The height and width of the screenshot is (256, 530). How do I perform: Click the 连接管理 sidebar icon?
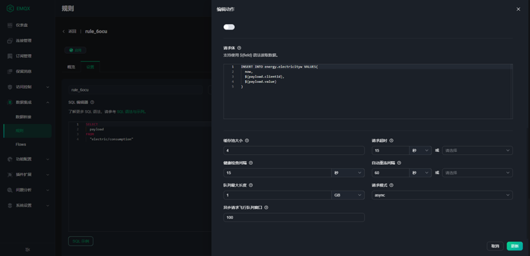tap(10, 40)
